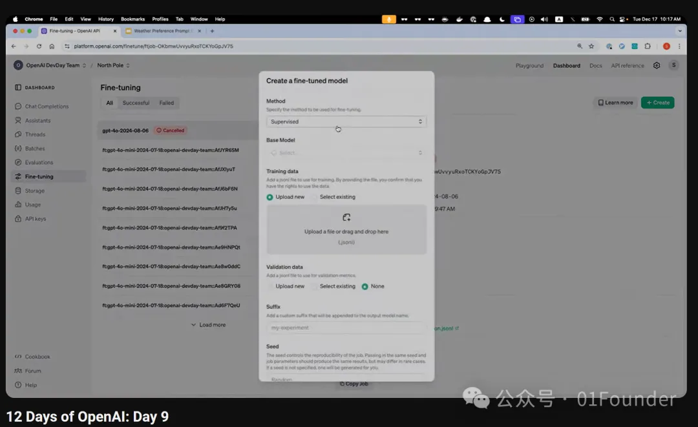Open the Chrome extensions puzzle icon
The height and width of the screenshot is (427, 698).
pyautogui.click(x=648, y=47)
